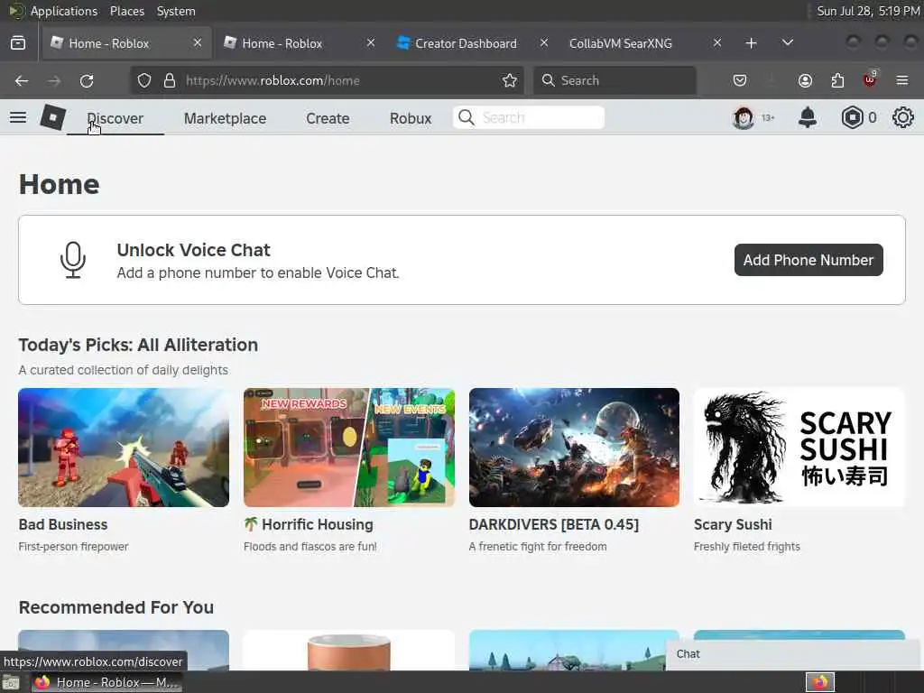
Task: Open the Places menu
Action: click(x=126, y=11)
